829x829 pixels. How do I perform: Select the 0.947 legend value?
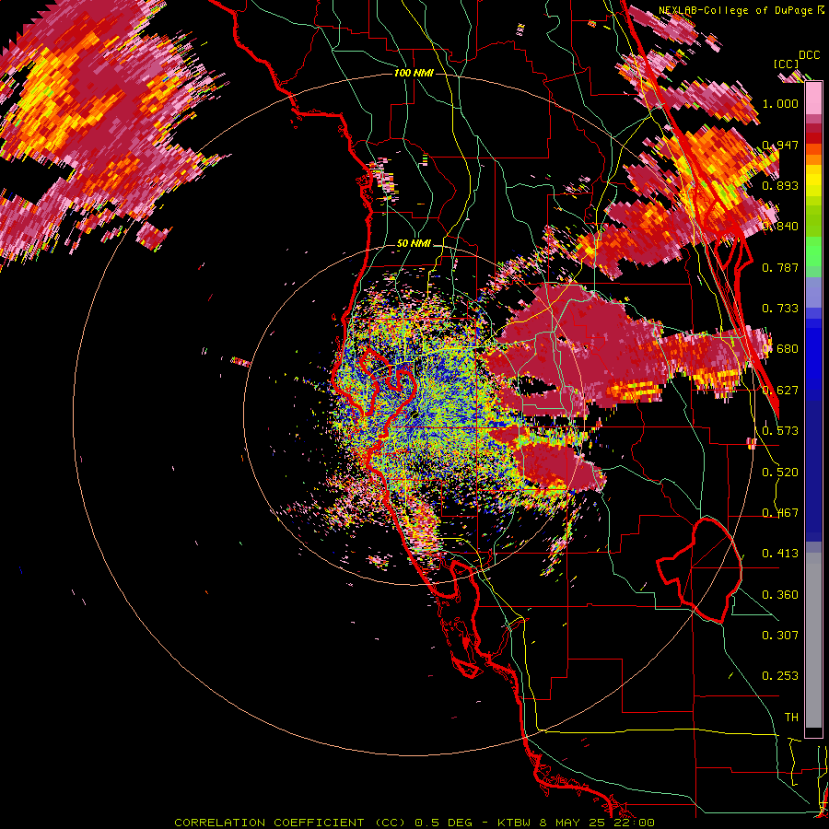point(780,145)
